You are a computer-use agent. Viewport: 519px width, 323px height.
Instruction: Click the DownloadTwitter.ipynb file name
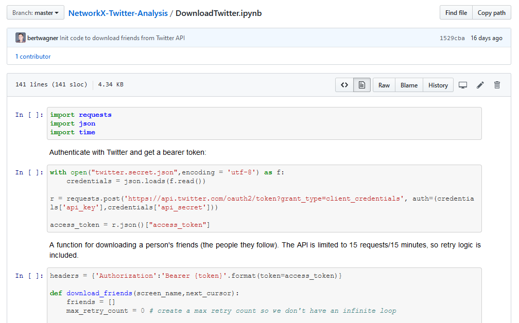(218, 13)
